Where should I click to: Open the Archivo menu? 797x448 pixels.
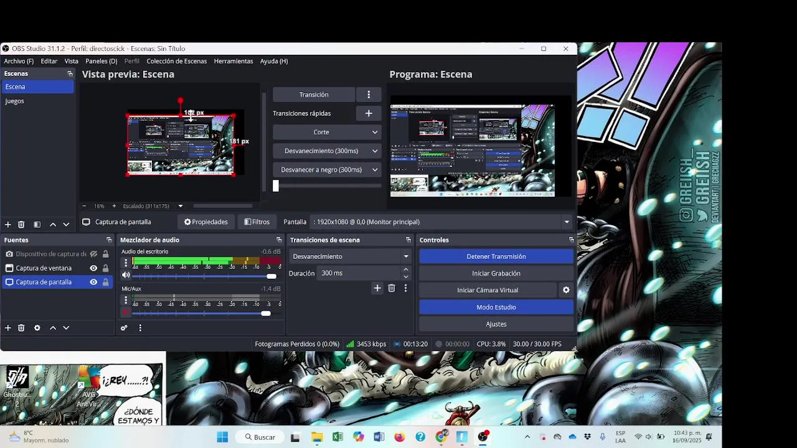coord(19,61)
